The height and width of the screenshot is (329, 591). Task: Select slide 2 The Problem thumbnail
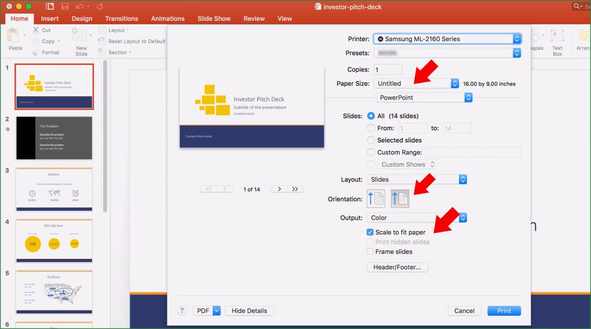coord(54,138)
